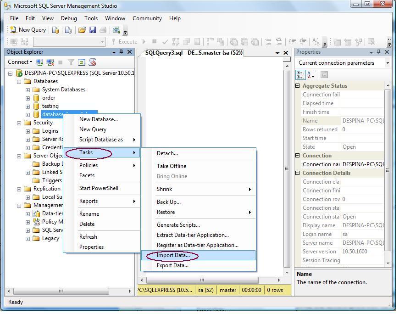Click the Disconnect icon in Object Explorer

50,62
